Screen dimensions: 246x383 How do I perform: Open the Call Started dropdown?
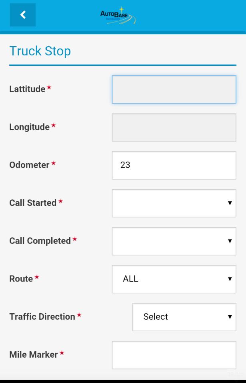174,203
